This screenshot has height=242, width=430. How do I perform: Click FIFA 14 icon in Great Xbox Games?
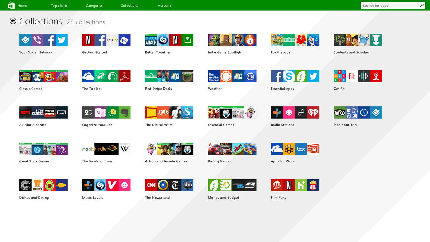(25, 149)
